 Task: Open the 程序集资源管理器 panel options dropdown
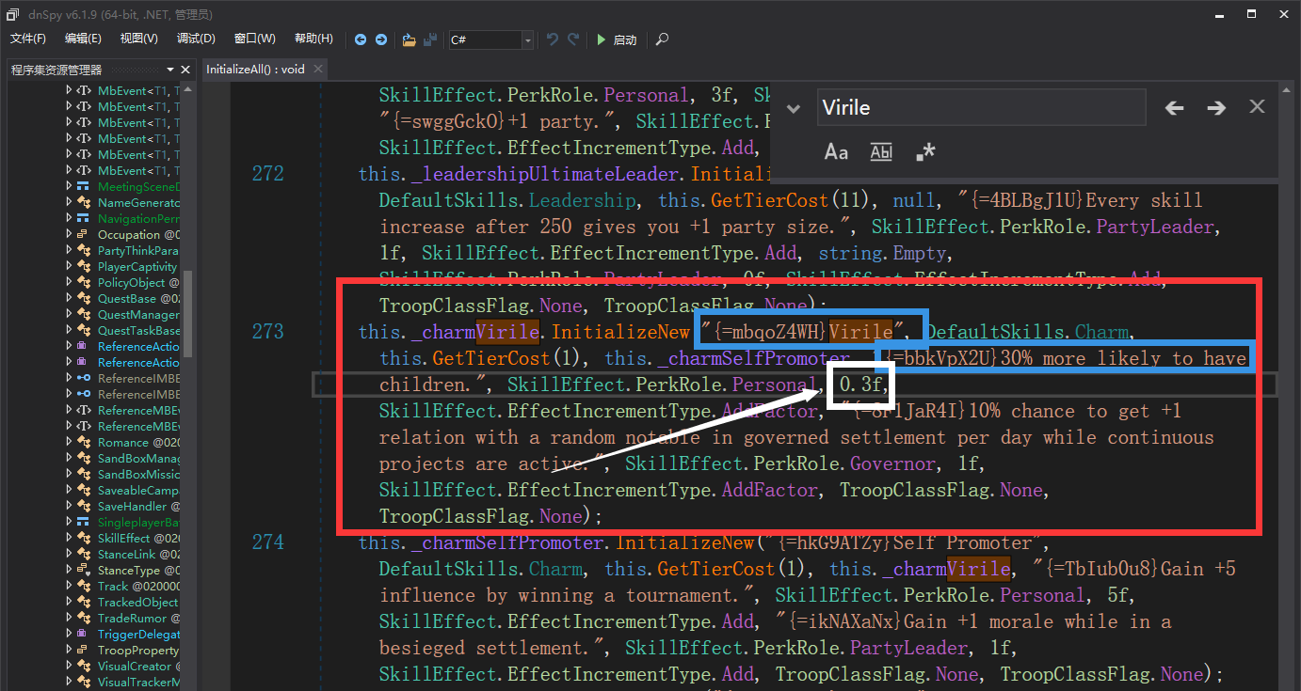(x=171, y=70)
